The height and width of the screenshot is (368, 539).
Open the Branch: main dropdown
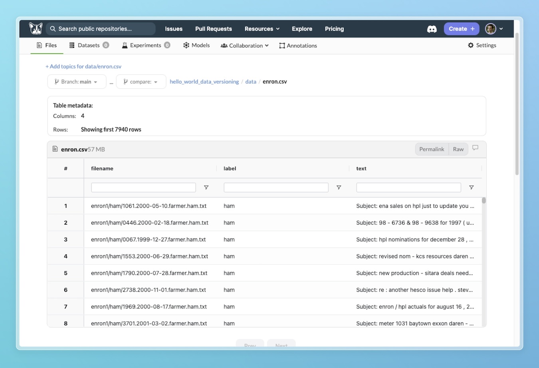(x=76, y=81)
